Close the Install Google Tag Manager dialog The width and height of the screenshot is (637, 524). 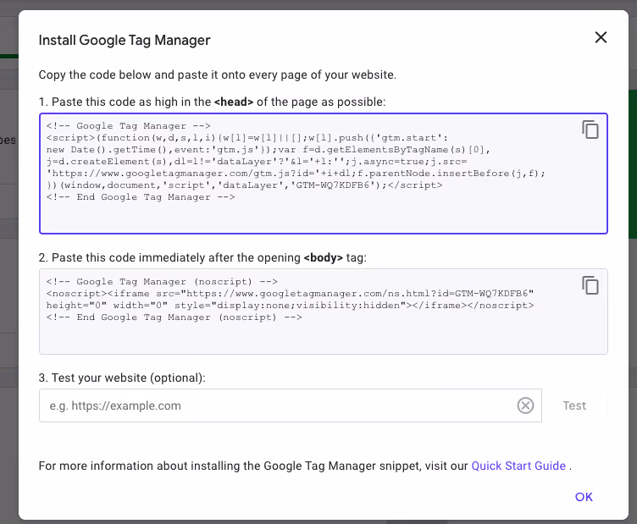tap(601, 37)
